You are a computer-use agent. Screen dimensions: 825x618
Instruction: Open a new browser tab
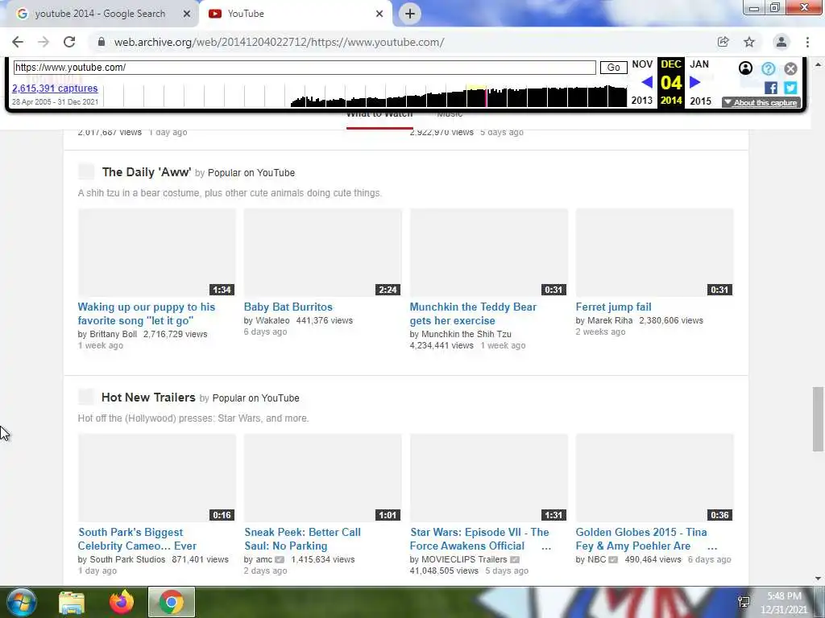click(x=410, y=14)
